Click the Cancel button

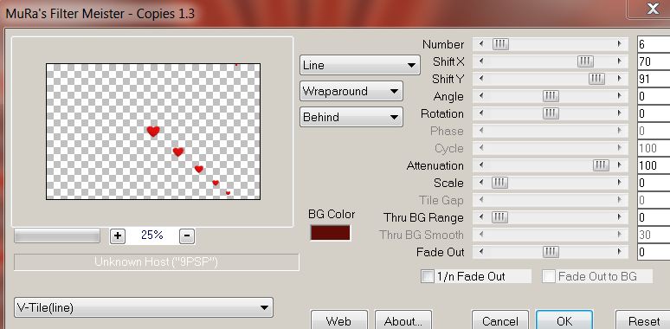click(500, 320)
